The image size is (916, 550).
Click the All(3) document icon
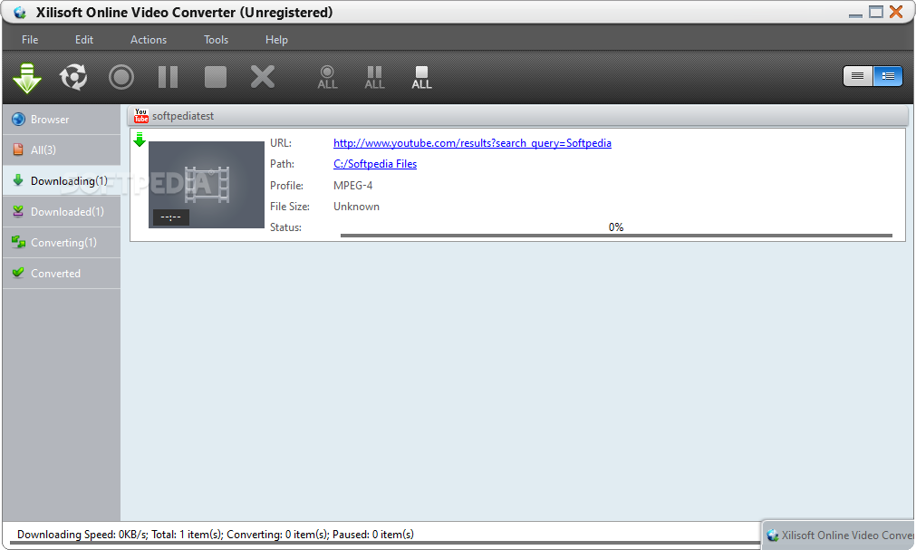click(18, 150)
